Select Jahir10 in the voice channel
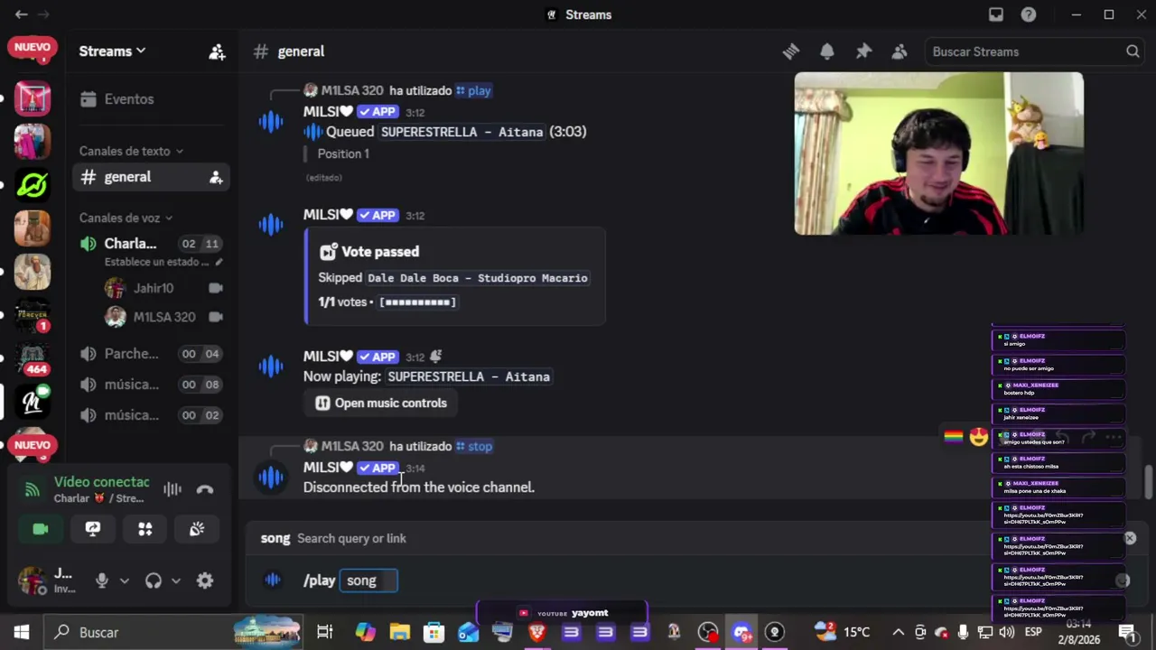The height and width of the screenshot is (650, 1156). (x=163, y=288)
